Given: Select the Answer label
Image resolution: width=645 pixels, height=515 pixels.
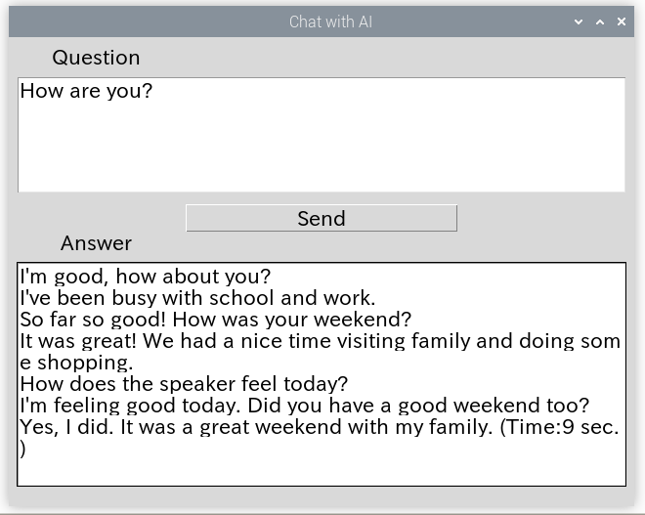Looking at the screenshot, I should click(96, 243).
